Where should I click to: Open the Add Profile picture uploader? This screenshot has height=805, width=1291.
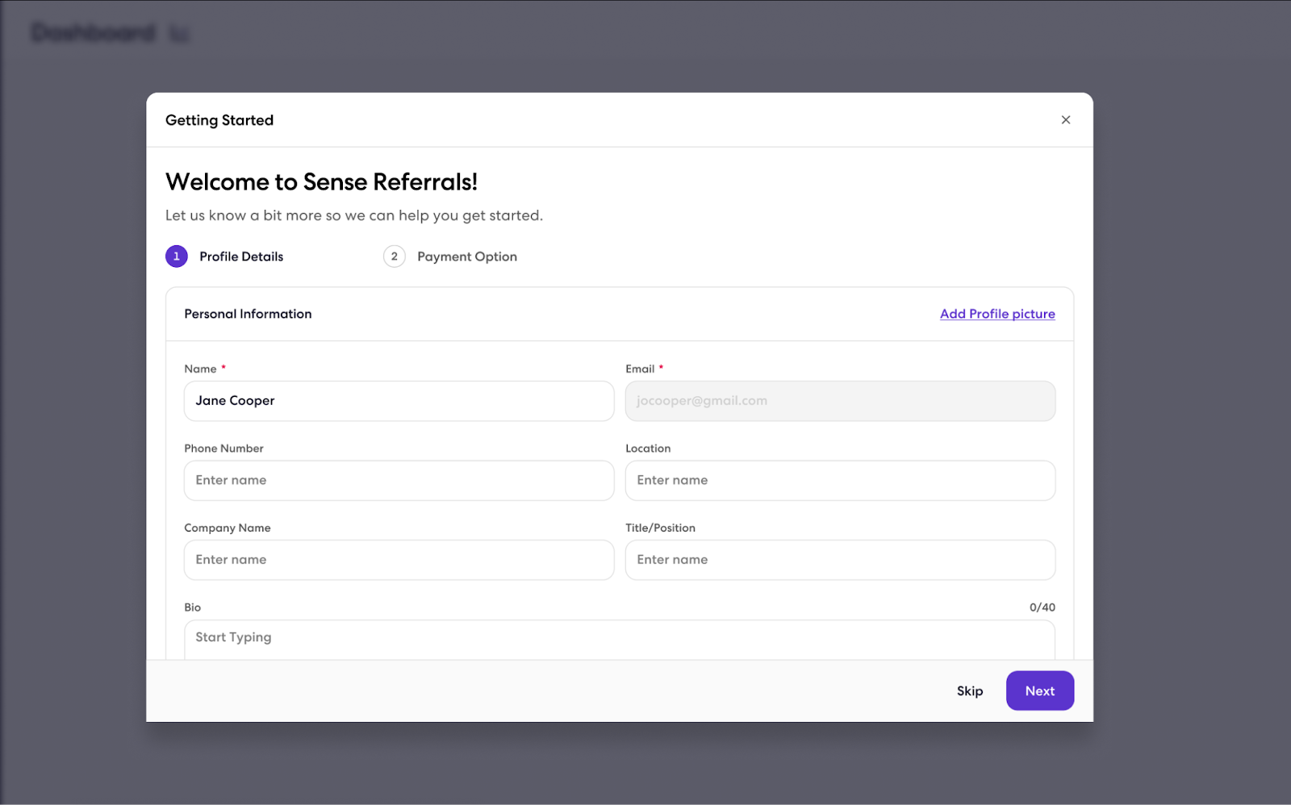[996, 314]
